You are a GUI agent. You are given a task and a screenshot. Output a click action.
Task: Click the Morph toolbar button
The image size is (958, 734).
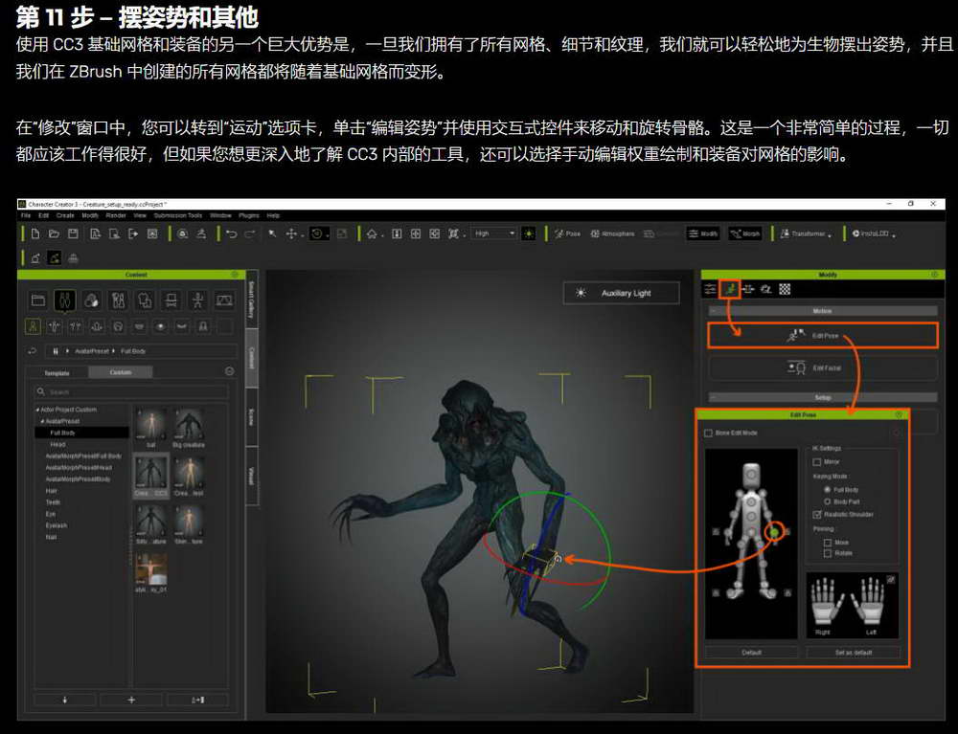click(745, 234)
